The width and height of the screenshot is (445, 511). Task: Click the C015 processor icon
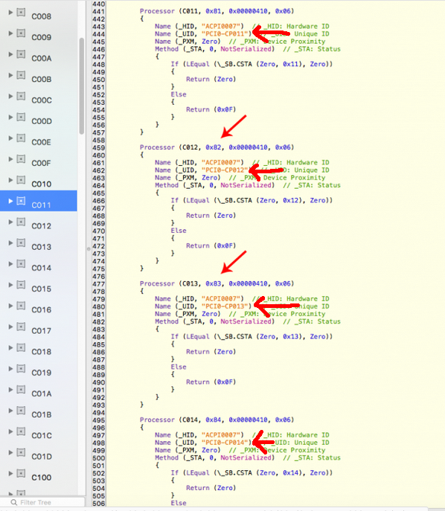click(21, 285)
